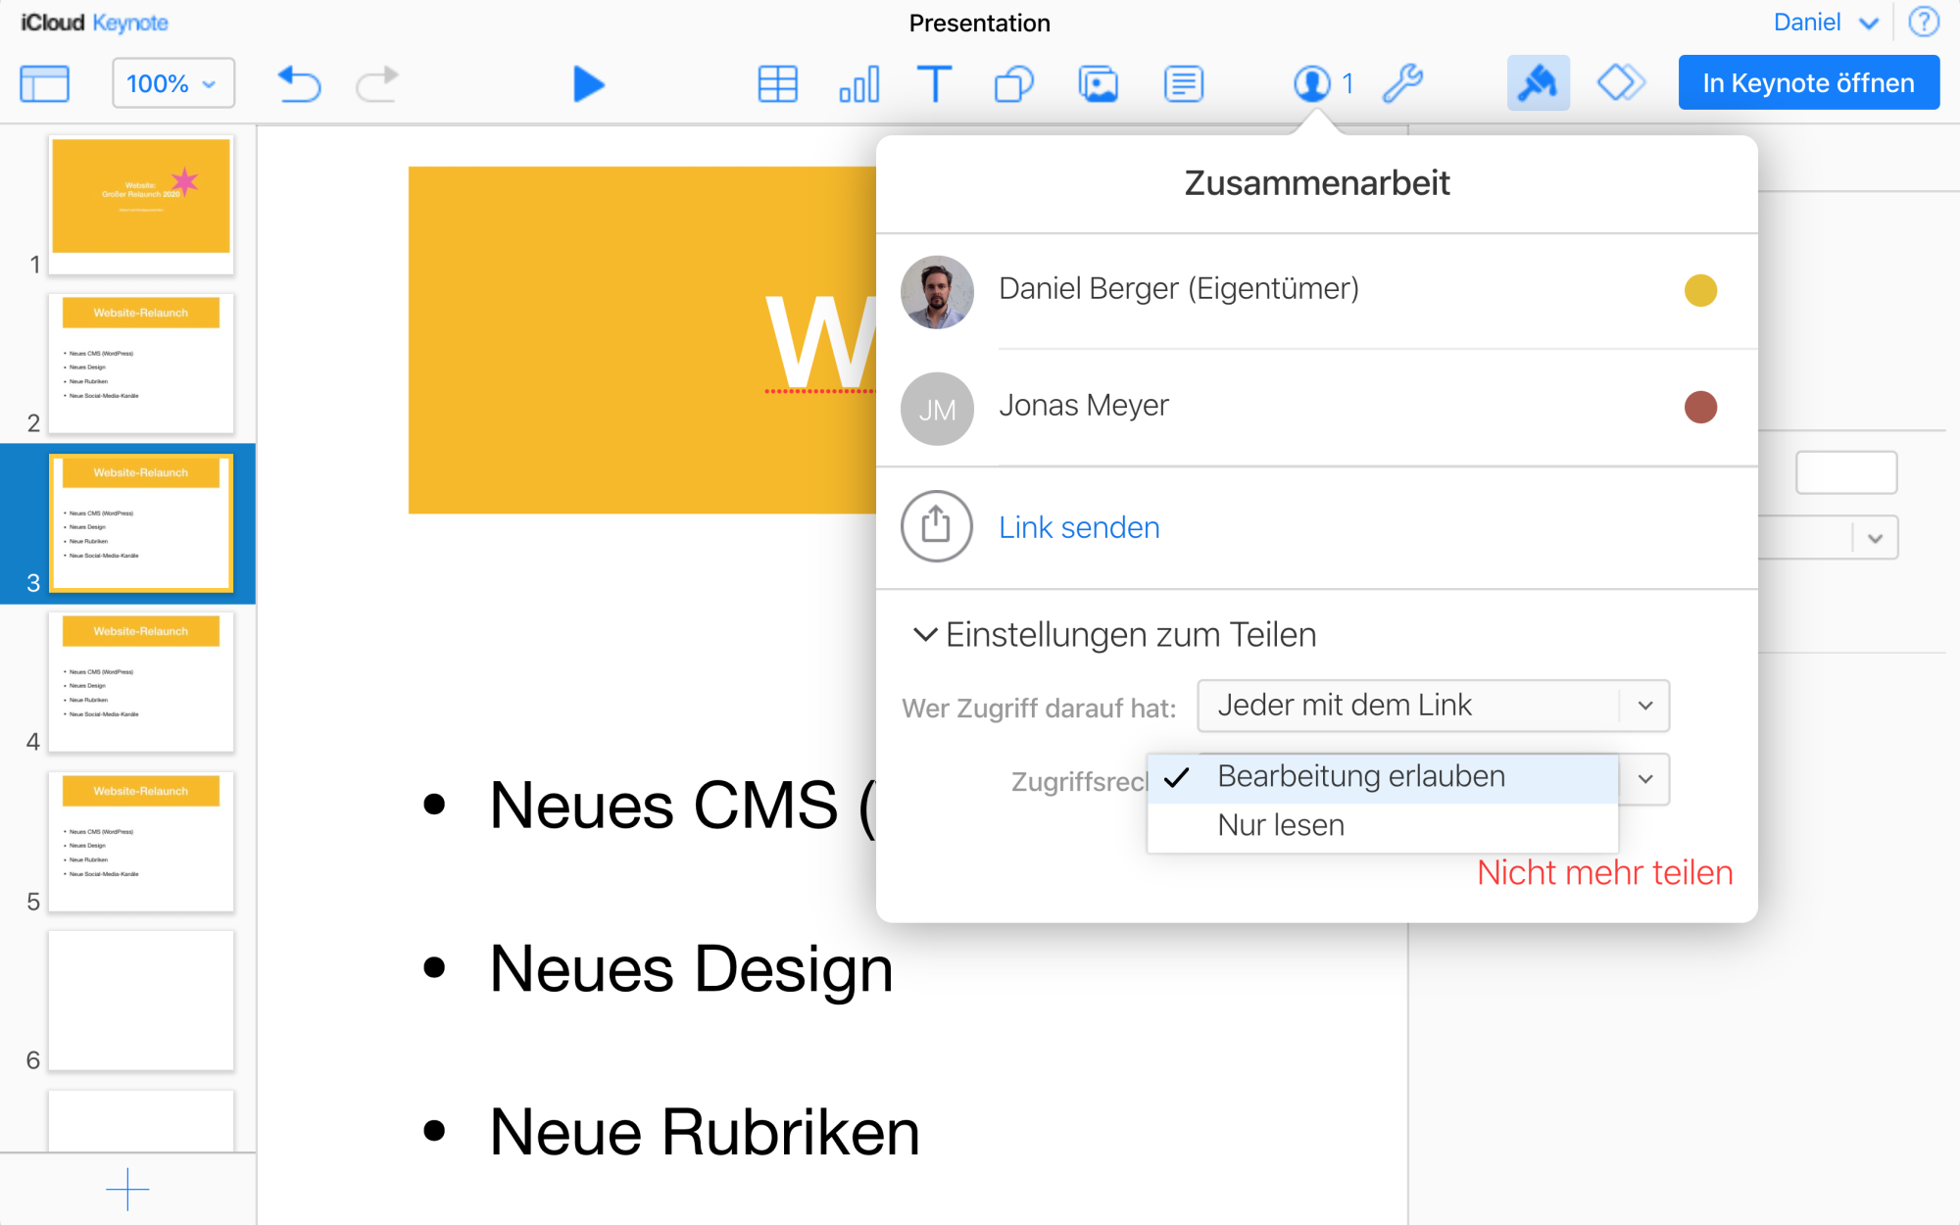The width and height of the screenshot is (1960, 1225).
Task: Open the shapes insert menu
Action: tap(1014, 84)
